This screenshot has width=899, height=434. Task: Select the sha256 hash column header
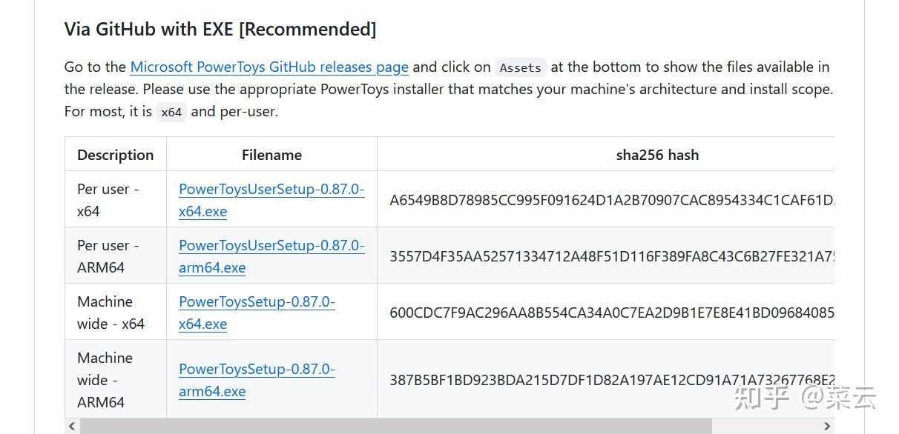(656, 155)
